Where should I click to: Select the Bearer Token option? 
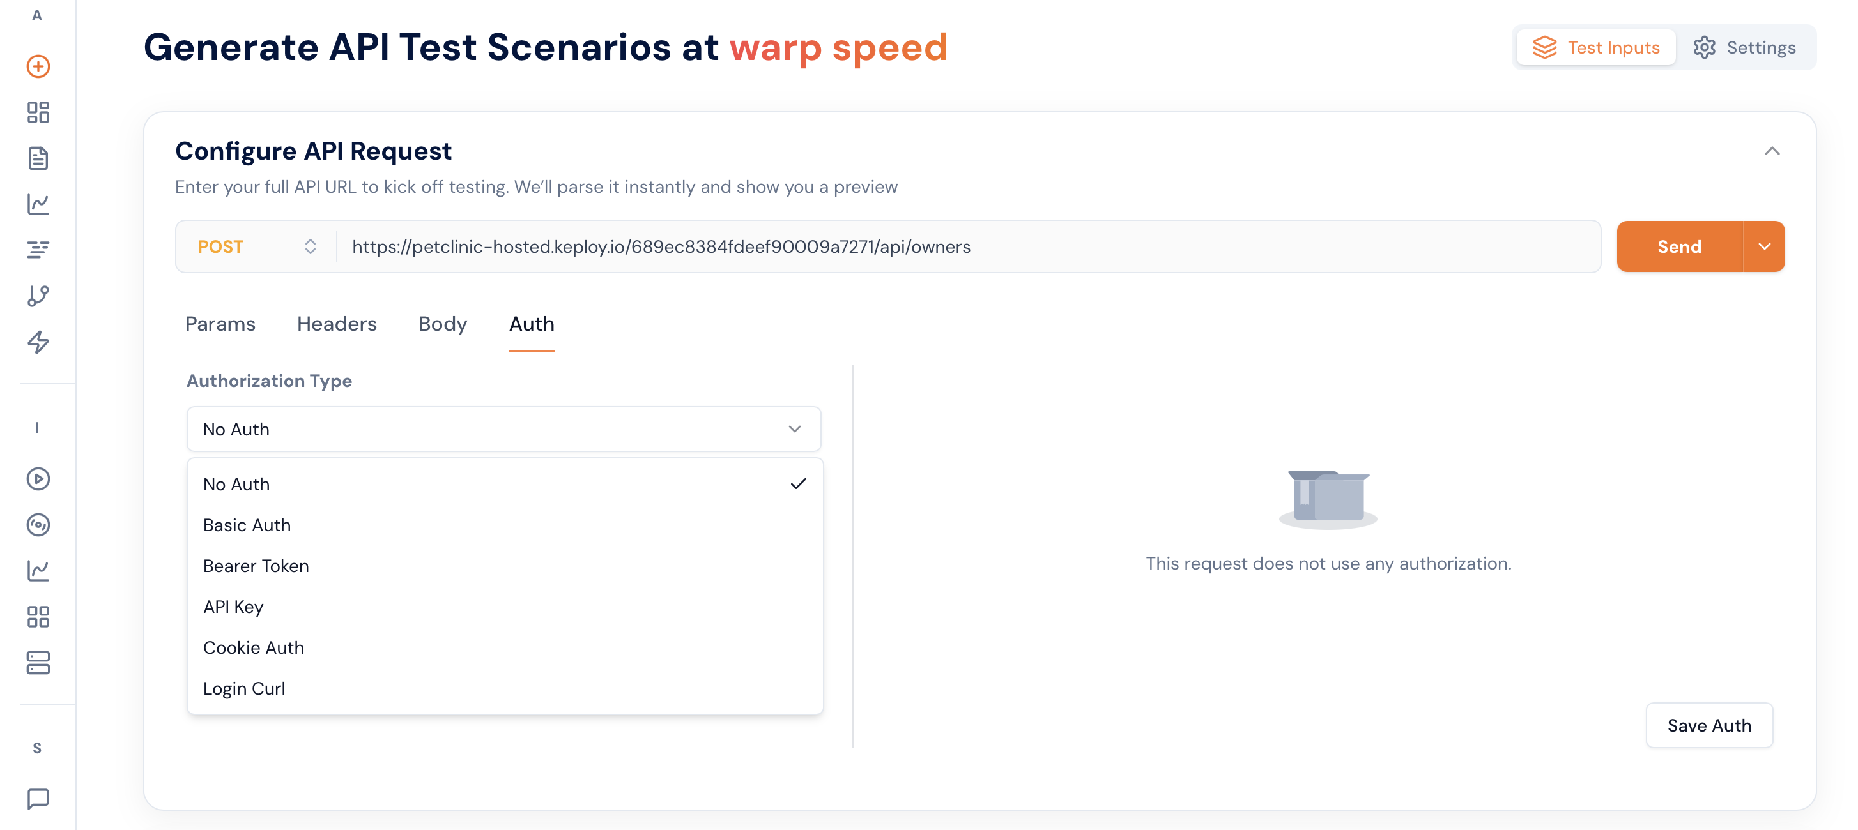256,566
